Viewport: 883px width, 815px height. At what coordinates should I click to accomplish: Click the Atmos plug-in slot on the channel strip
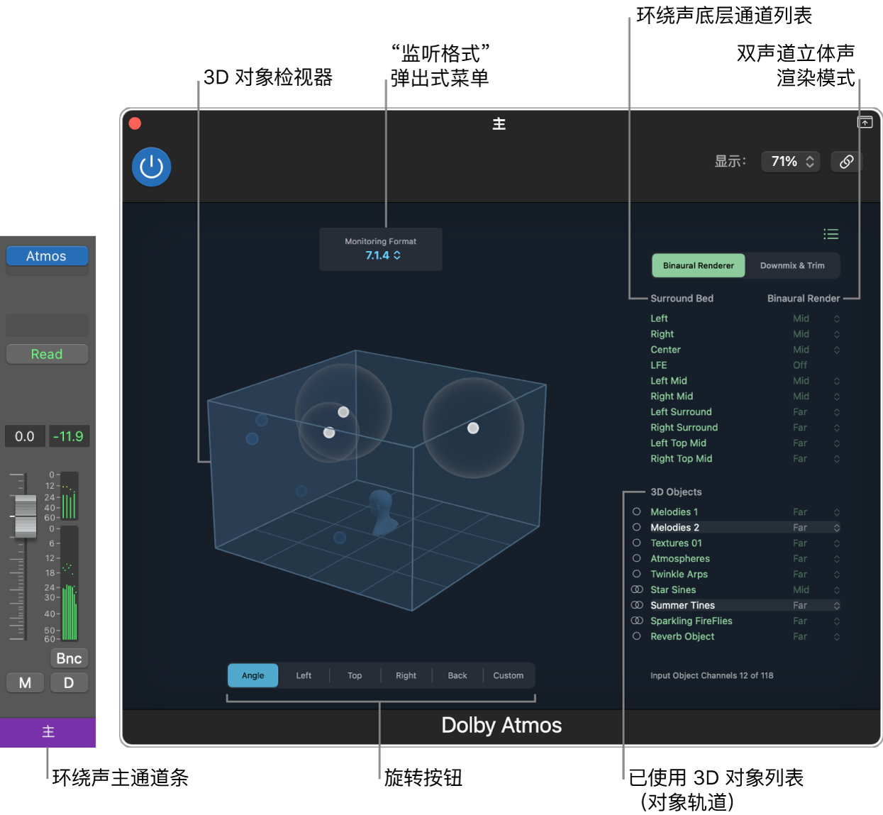[x=47, y=256]
